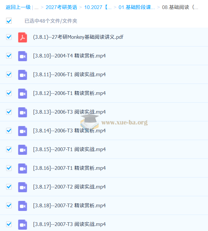The height and width of the screenshot is (231, 208).
Task: Navigate to 10.2027 breadcrumb folder
Action: 98,7
